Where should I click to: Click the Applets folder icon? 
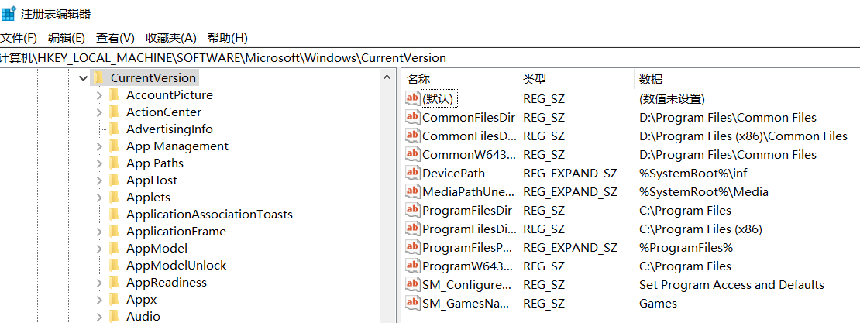pos(114,197)
